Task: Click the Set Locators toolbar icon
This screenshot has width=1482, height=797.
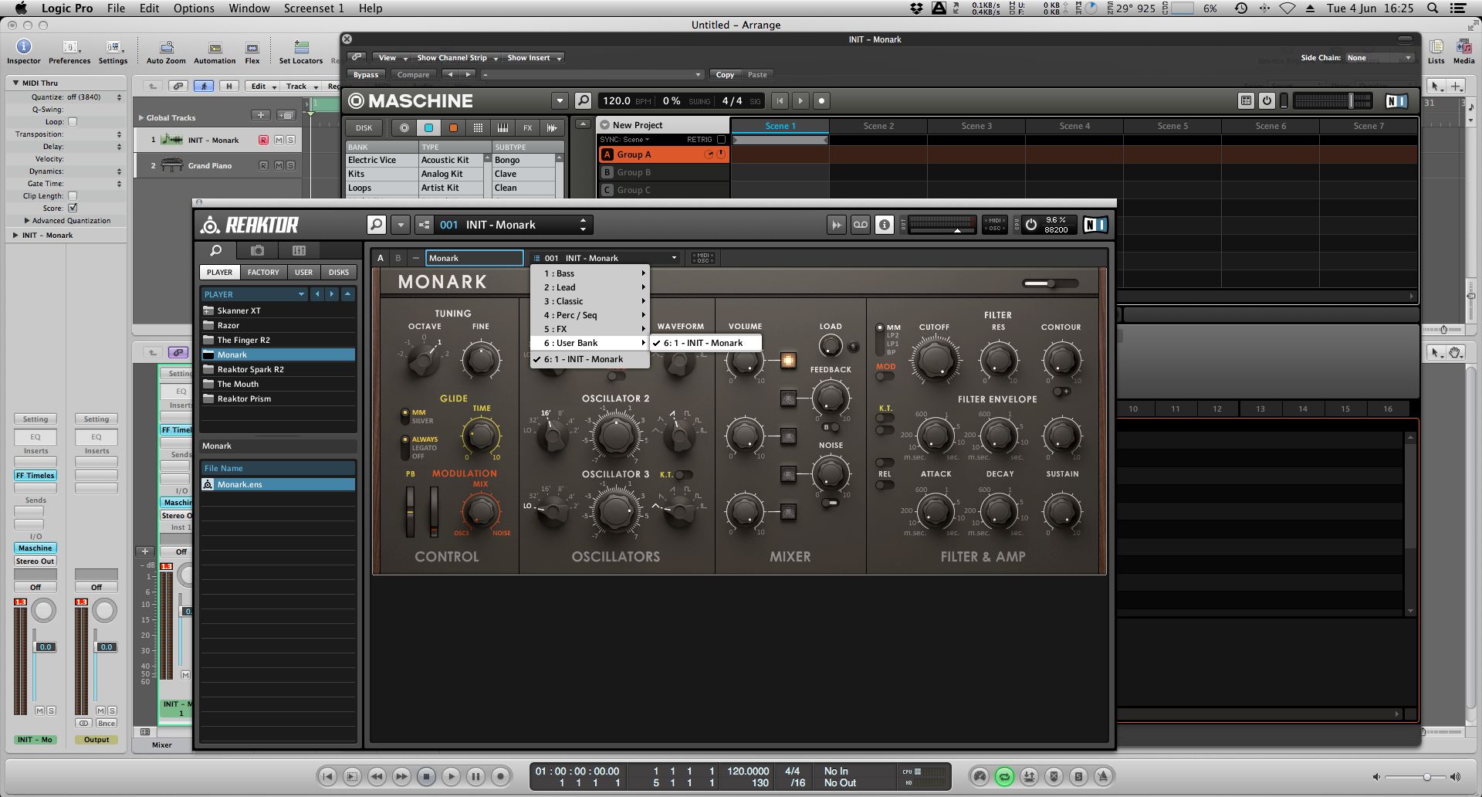Action: pos(301,53)
